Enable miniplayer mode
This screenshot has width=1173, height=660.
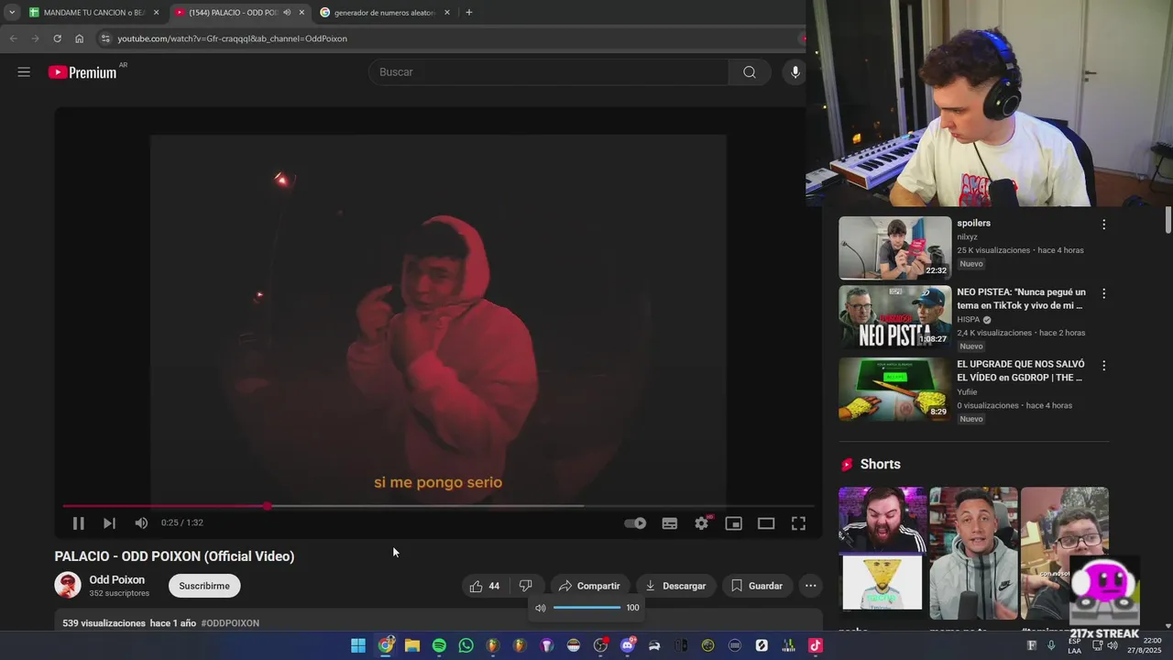[733, 523]
